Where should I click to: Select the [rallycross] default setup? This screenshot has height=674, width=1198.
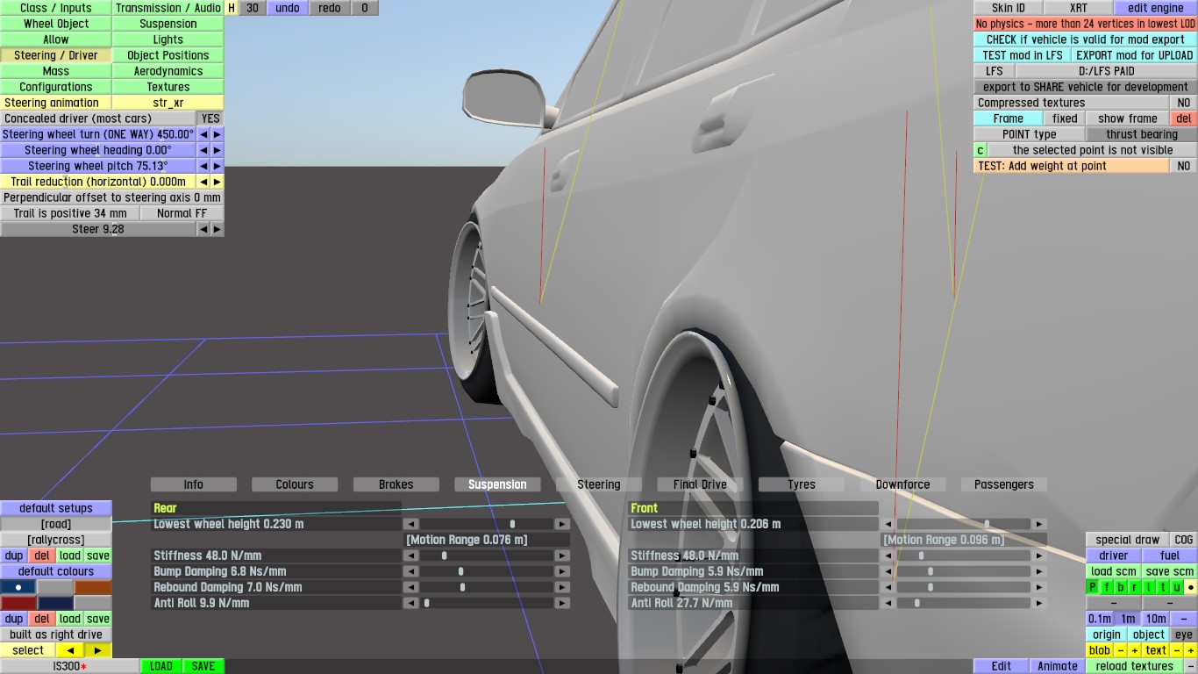coord(56,540)
